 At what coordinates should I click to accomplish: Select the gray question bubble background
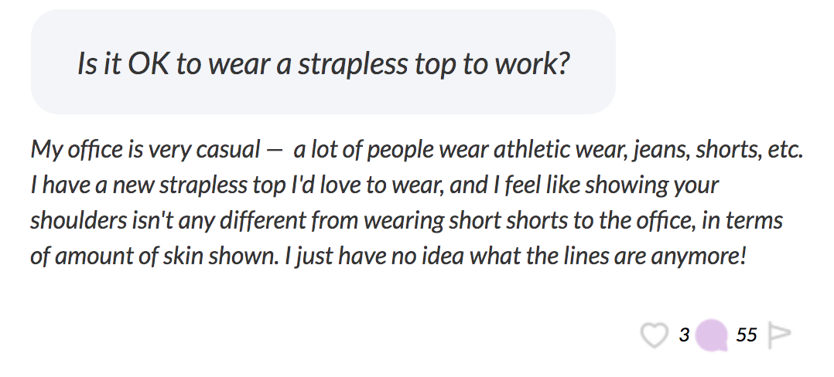coord(323,62)
